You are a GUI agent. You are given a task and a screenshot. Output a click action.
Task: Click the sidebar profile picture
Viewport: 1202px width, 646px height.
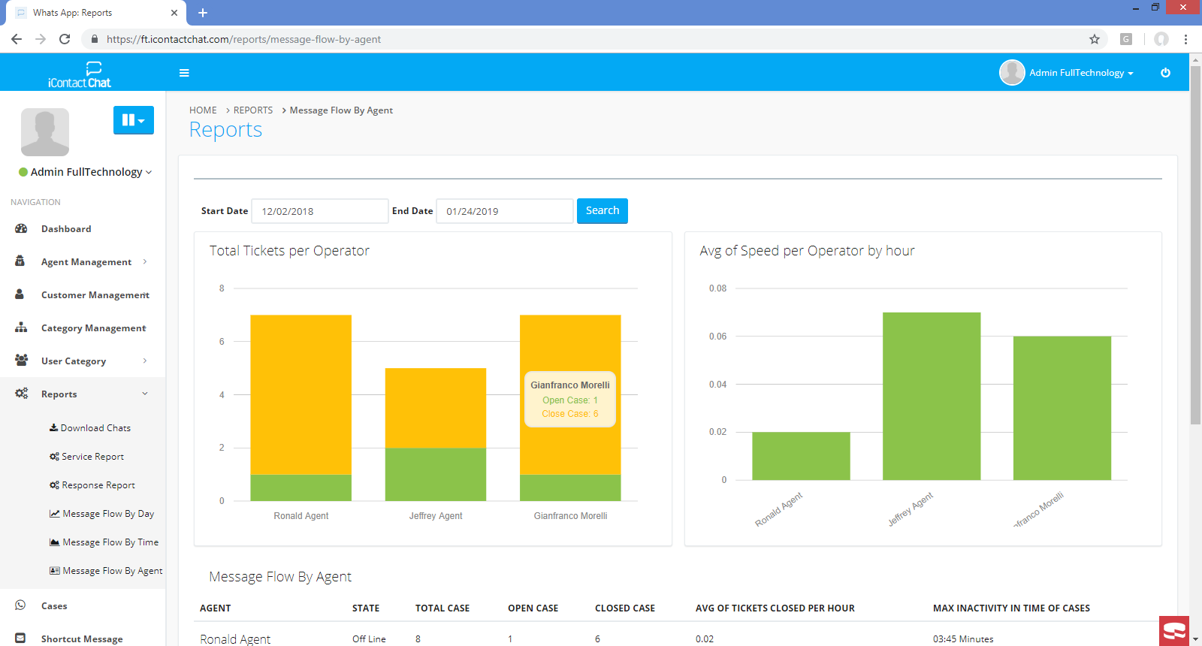(45, 131)
